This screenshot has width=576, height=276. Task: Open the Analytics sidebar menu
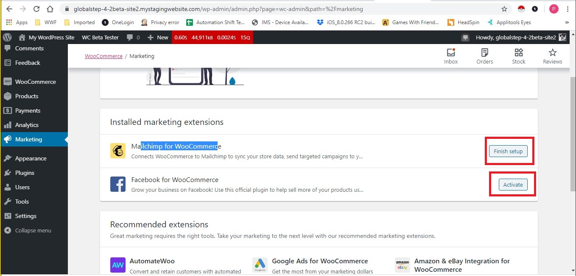[26, 124]
